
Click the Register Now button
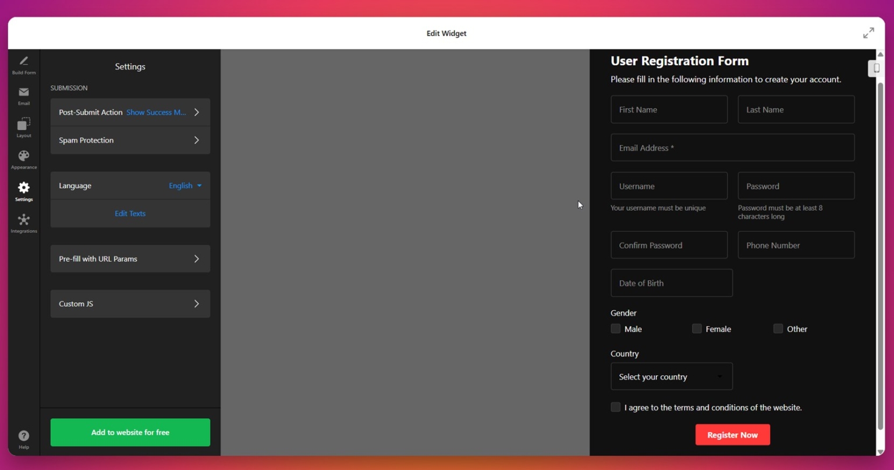732,434
